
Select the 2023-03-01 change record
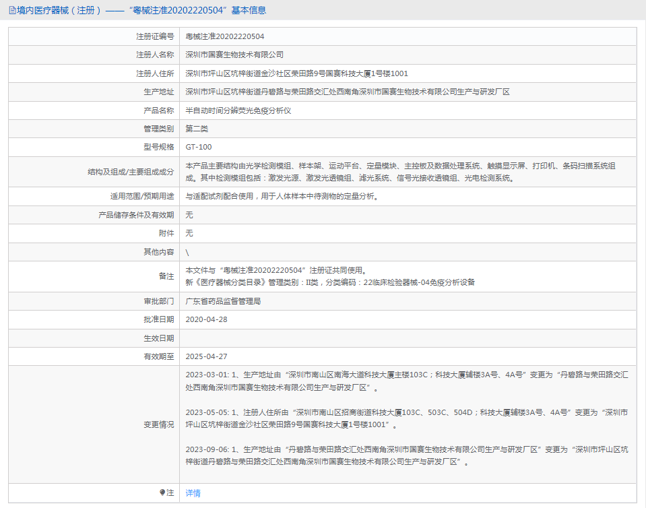407,381
